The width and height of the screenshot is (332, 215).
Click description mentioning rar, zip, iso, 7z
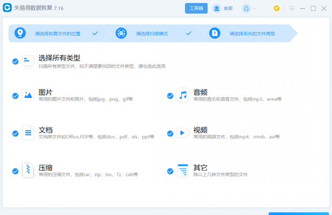pos(88,175)
